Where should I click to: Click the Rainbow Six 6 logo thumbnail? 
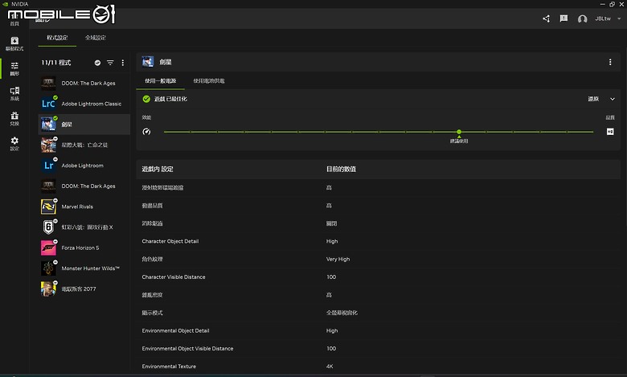(48, 227)
